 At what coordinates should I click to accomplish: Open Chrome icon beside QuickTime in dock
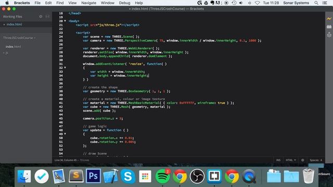click(232, 176)
